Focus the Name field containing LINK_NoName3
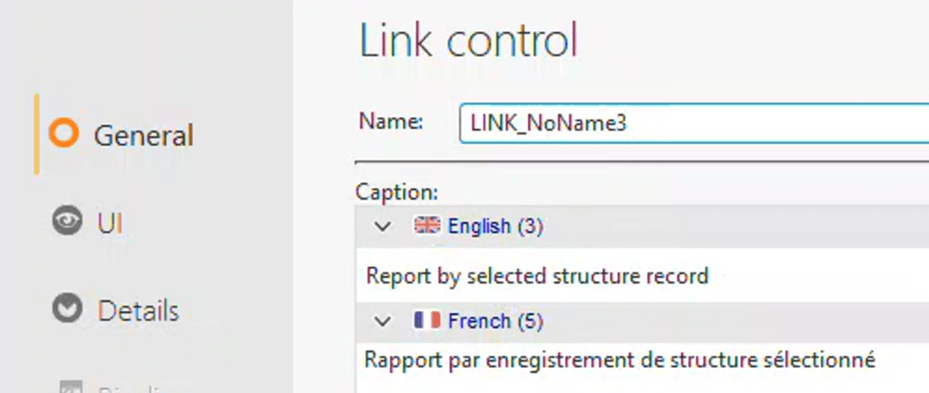The height and width of the screenshot is (393, 929). (x=689, y=124)
